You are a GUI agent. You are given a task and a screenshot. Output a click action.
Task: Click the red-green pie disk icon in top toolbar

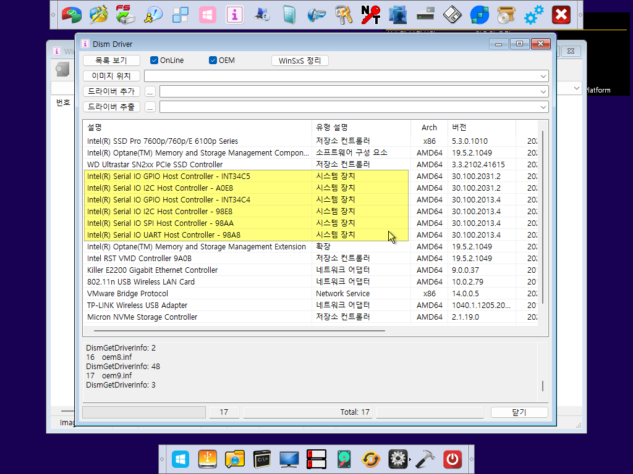(x=72, y=15)
